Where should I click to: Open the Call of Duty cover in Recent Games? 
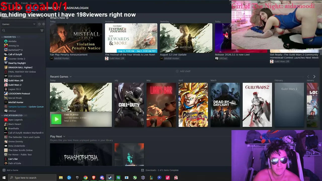129,105
